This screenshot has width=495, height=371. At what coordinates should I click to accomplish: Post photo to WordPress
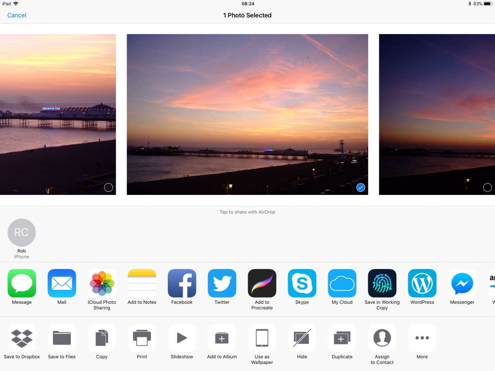[422, 283]
